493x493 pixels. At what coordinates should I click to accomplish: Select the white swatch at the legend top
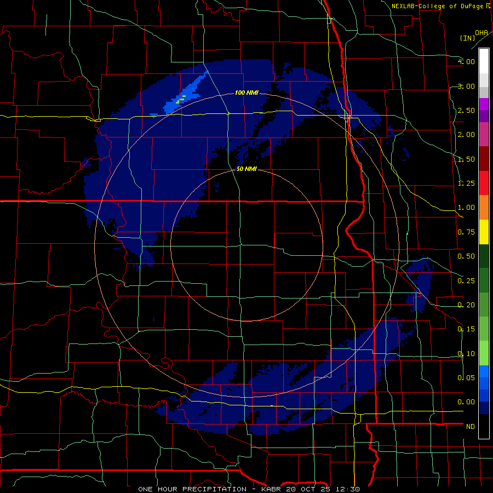click(x=484, y=61)
